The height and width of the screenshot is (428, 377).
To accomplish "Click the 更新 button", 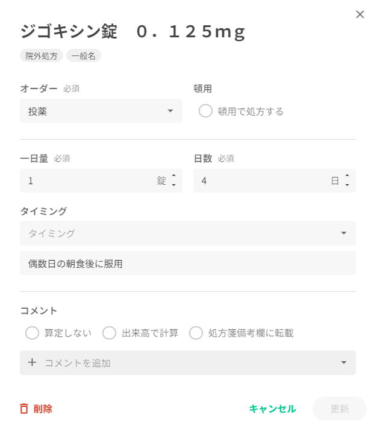I will (x=339, y=409).
